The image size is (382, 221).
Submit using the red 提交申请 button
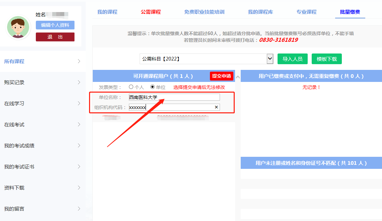pos(221,76)
